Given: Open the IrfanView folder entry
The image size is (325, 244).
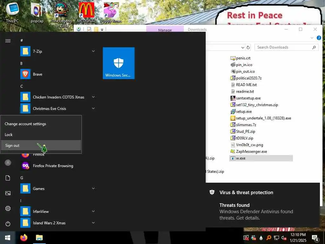Looking at the screenshot, I should [58, 211].
